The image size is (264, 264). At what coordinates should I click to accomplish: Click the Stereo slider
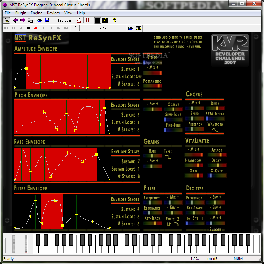[x=153, y=63]
